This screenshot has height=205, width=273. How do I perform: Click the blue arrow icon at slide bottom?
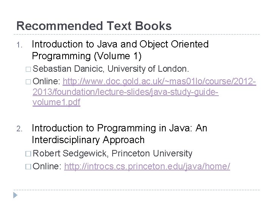tap(16, 196)
